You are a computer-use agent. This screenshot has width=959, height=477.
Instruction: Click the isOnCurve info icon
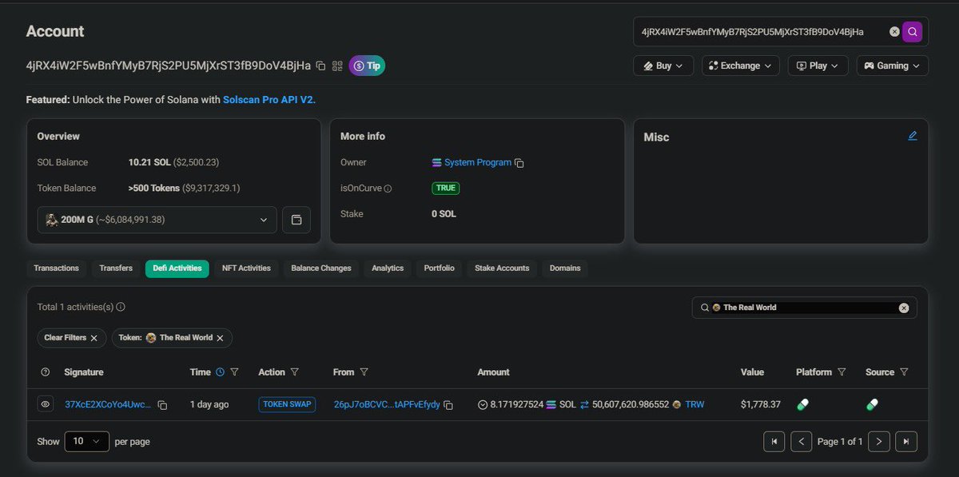[388, 189]
